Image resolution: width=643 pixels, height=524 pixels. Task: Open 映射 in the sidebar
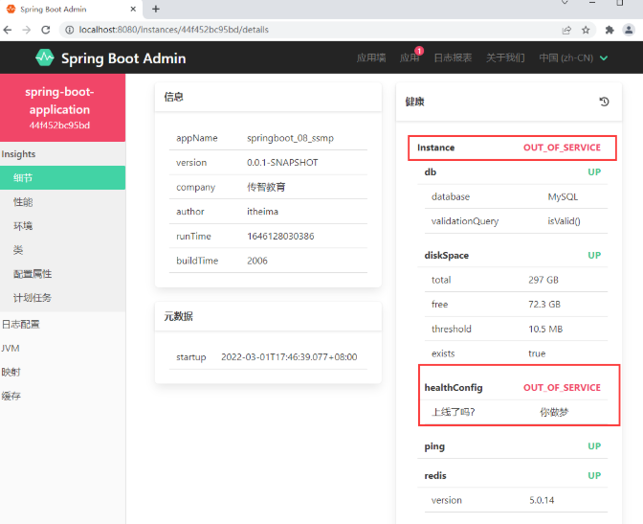(63, 372)
